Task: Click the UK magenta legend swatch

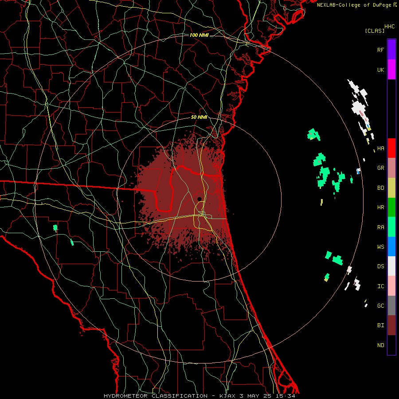Action: [x=391, y=70]
